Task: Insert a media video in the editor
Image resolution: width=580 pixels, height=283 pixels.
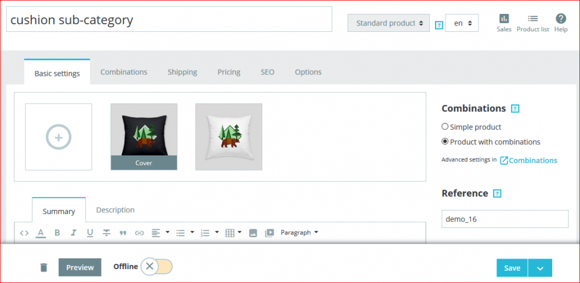Action: [x=269, y=233]
